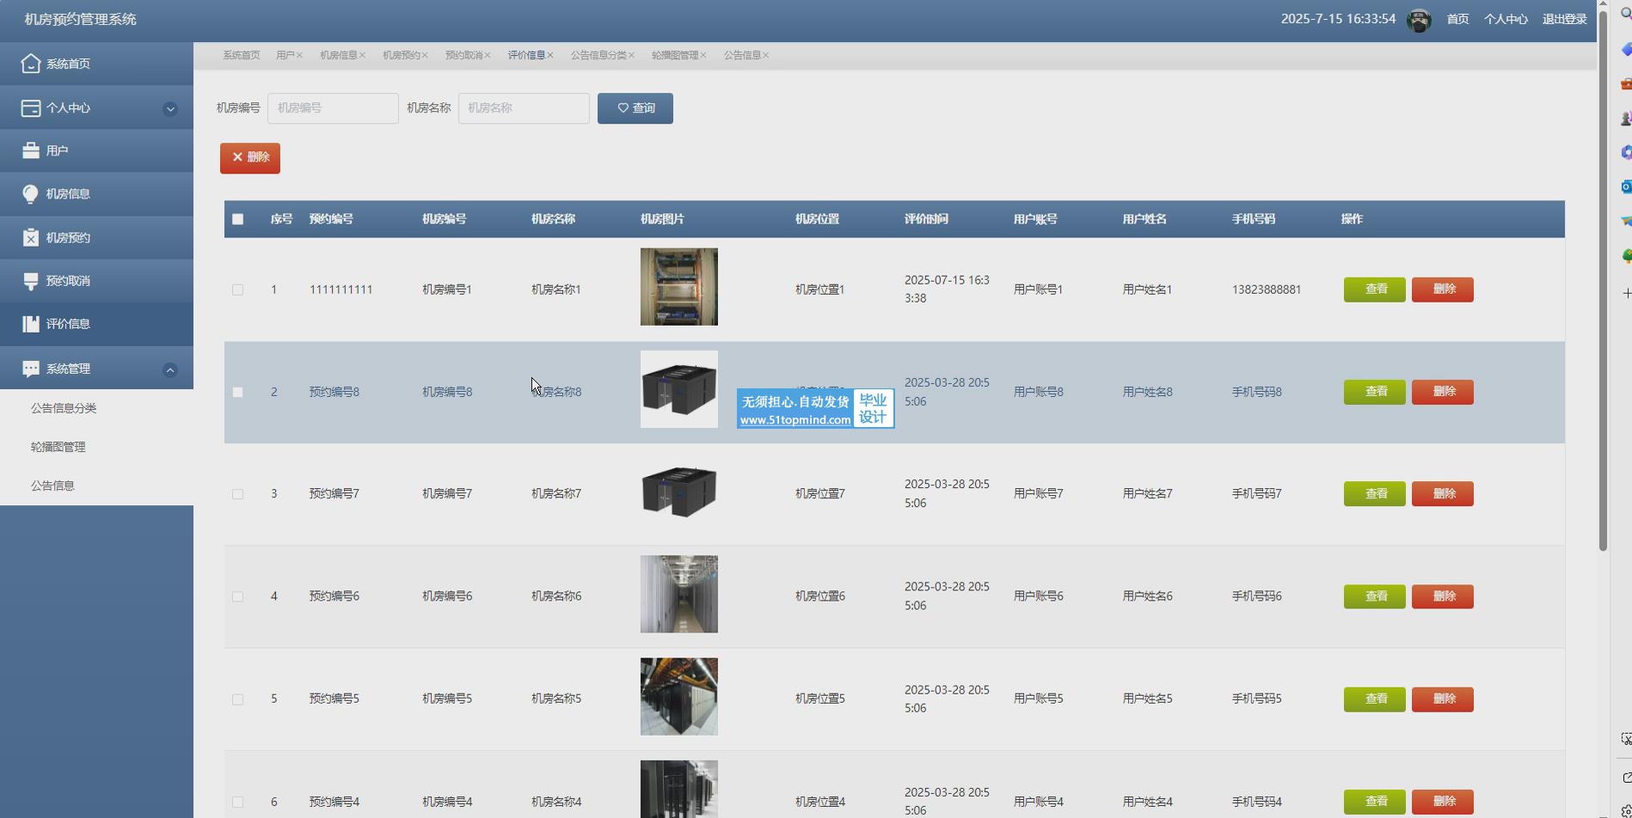Click 查看 for row 预约编号7
This screenshot has width=1632, height=818.
tap(1374, 494)
